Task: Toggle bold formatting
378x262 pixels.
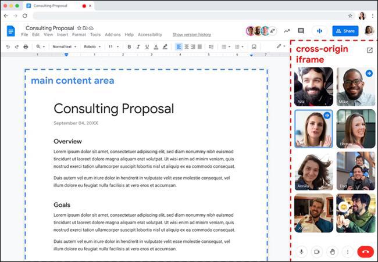Action: click(x=129, y=46)
